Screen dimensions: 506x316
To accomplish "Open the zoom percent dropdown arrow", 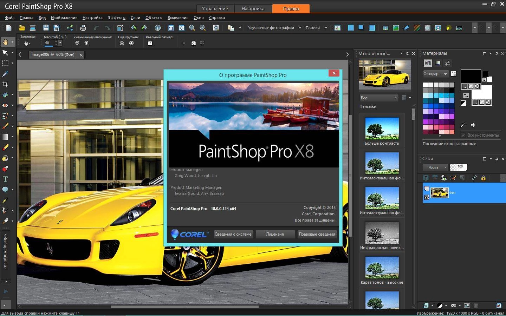I will (60, 43).
